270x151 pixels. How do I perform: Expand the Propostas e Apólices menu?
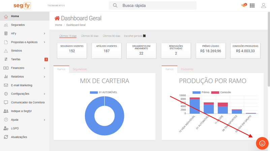(44, 42)
